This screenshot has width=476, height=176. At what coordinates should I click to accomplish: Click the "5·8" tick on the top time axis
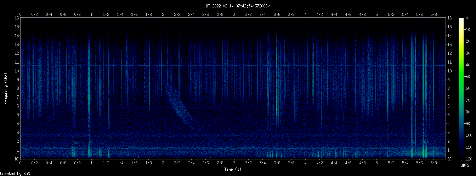coord(434,14)
